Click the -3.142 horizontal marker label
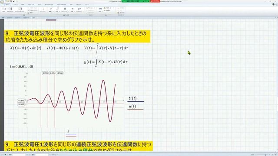The image size is (278, 156). click(x=21, y=101)
